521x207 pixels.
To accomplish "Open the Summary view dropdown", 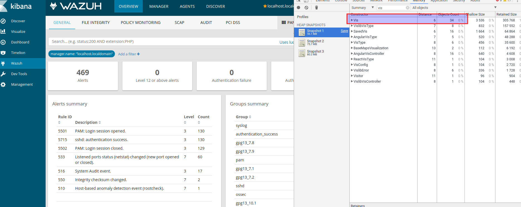I will tap(362, 8).
